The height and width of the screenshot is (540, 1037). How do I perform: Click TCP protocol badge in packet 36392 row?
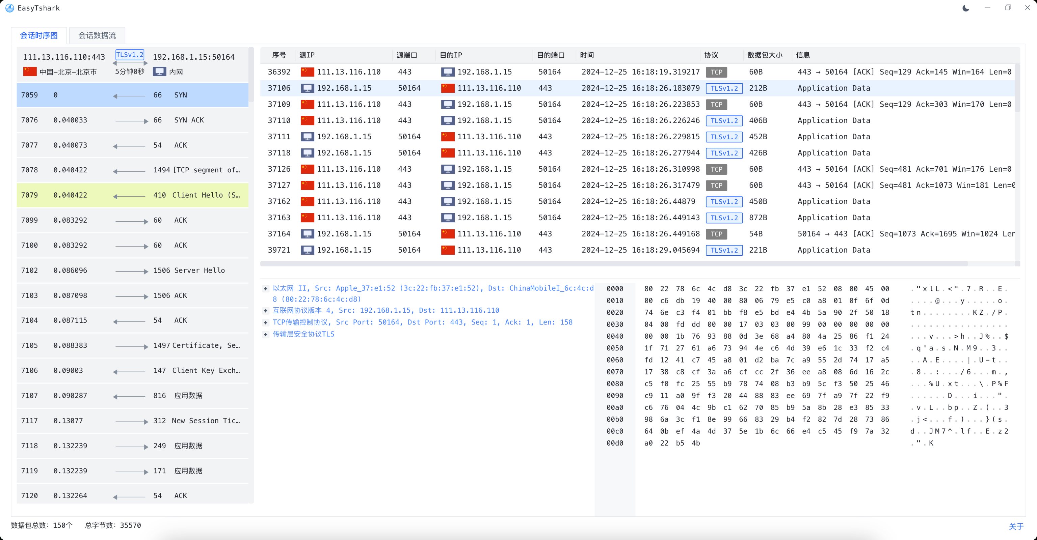(x=716, y=73)
